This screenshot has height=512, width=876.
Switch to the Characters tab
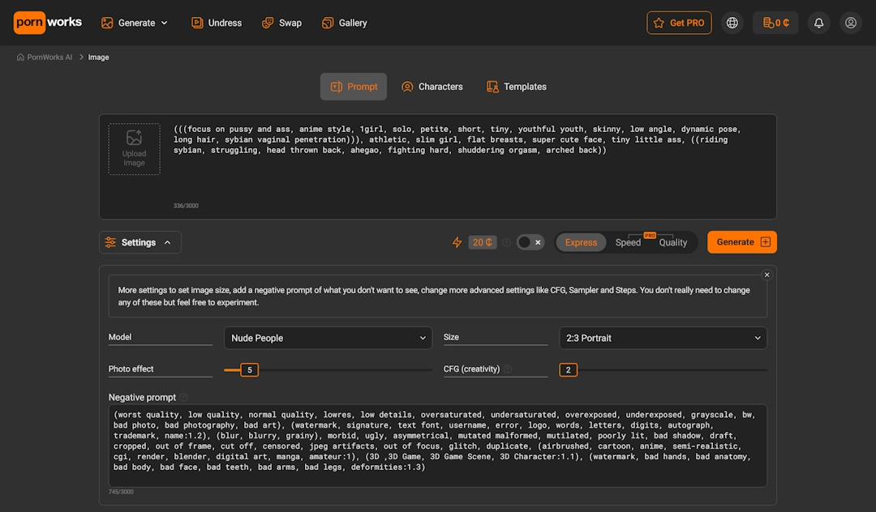(x=432, y=86)
